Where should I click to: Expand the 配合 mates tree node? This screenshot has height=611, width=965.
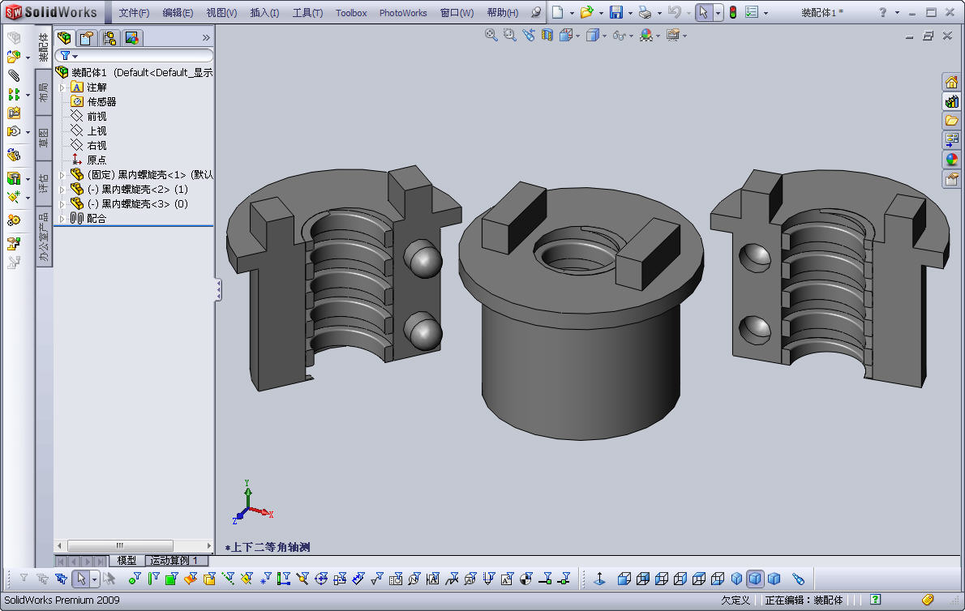tap(62, 219)
